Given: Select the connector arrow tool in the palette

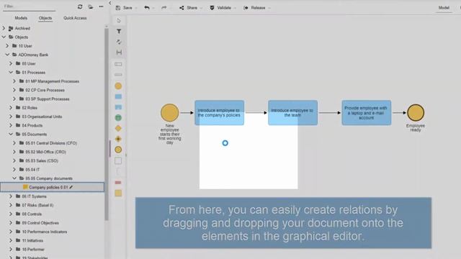Looking at the screenshot, I should pos(119,42).
